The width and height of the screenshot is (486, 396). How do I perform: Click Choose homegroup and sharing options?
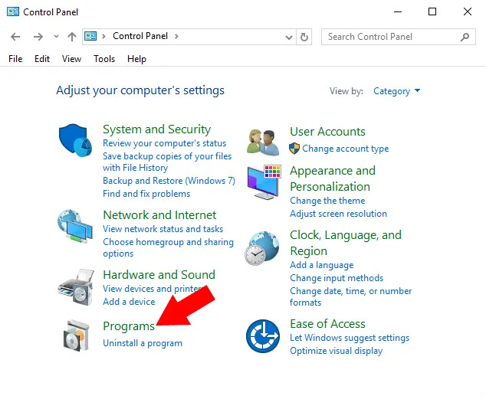(168, 247)
